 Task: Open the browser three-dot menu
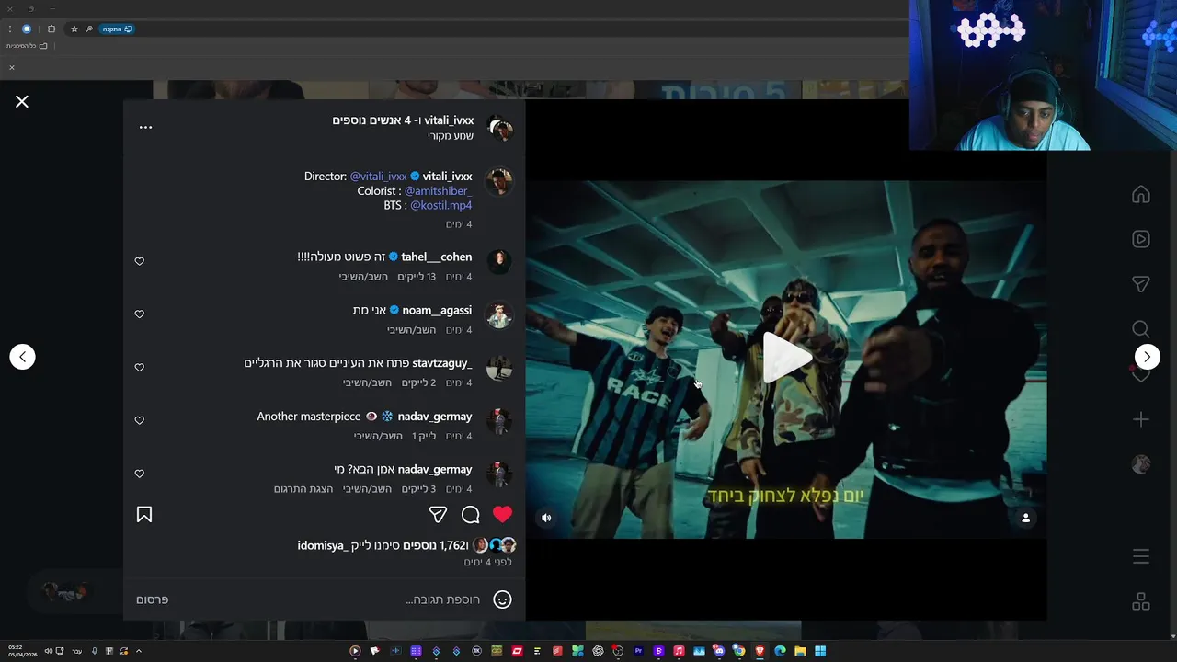point(10,29)
